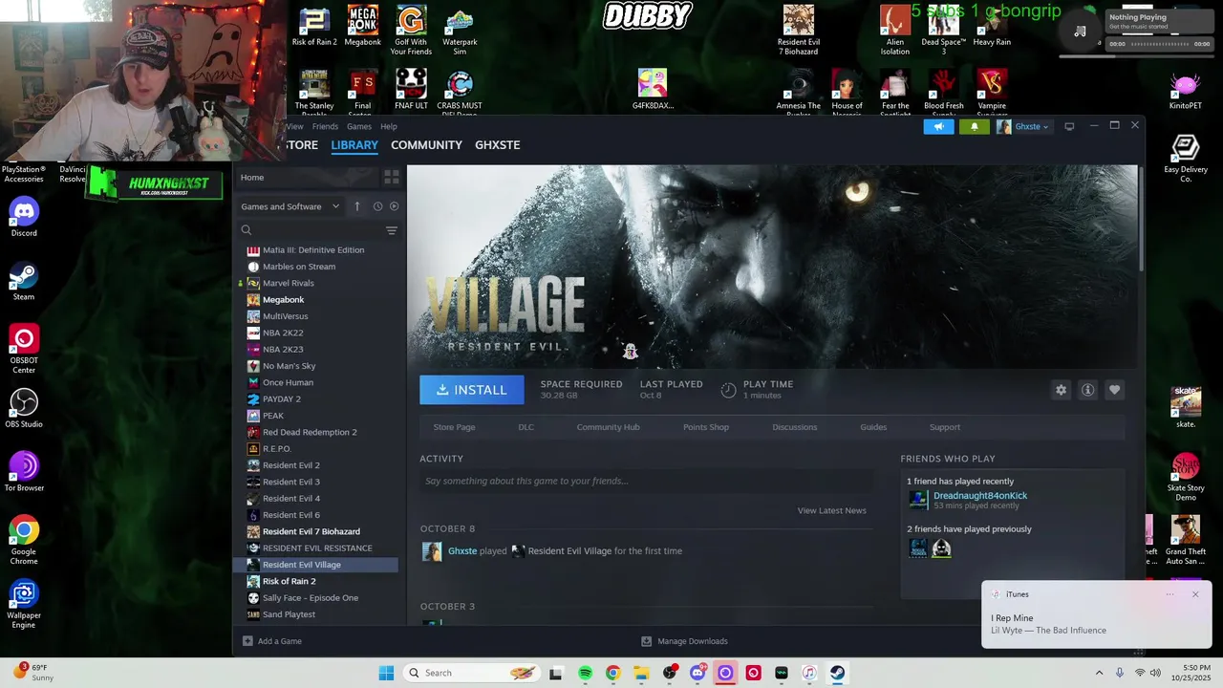Screen dimensions: 1223x688
Task: Open Alien Isolation desktop shortcut
Action: coord(895,31)
